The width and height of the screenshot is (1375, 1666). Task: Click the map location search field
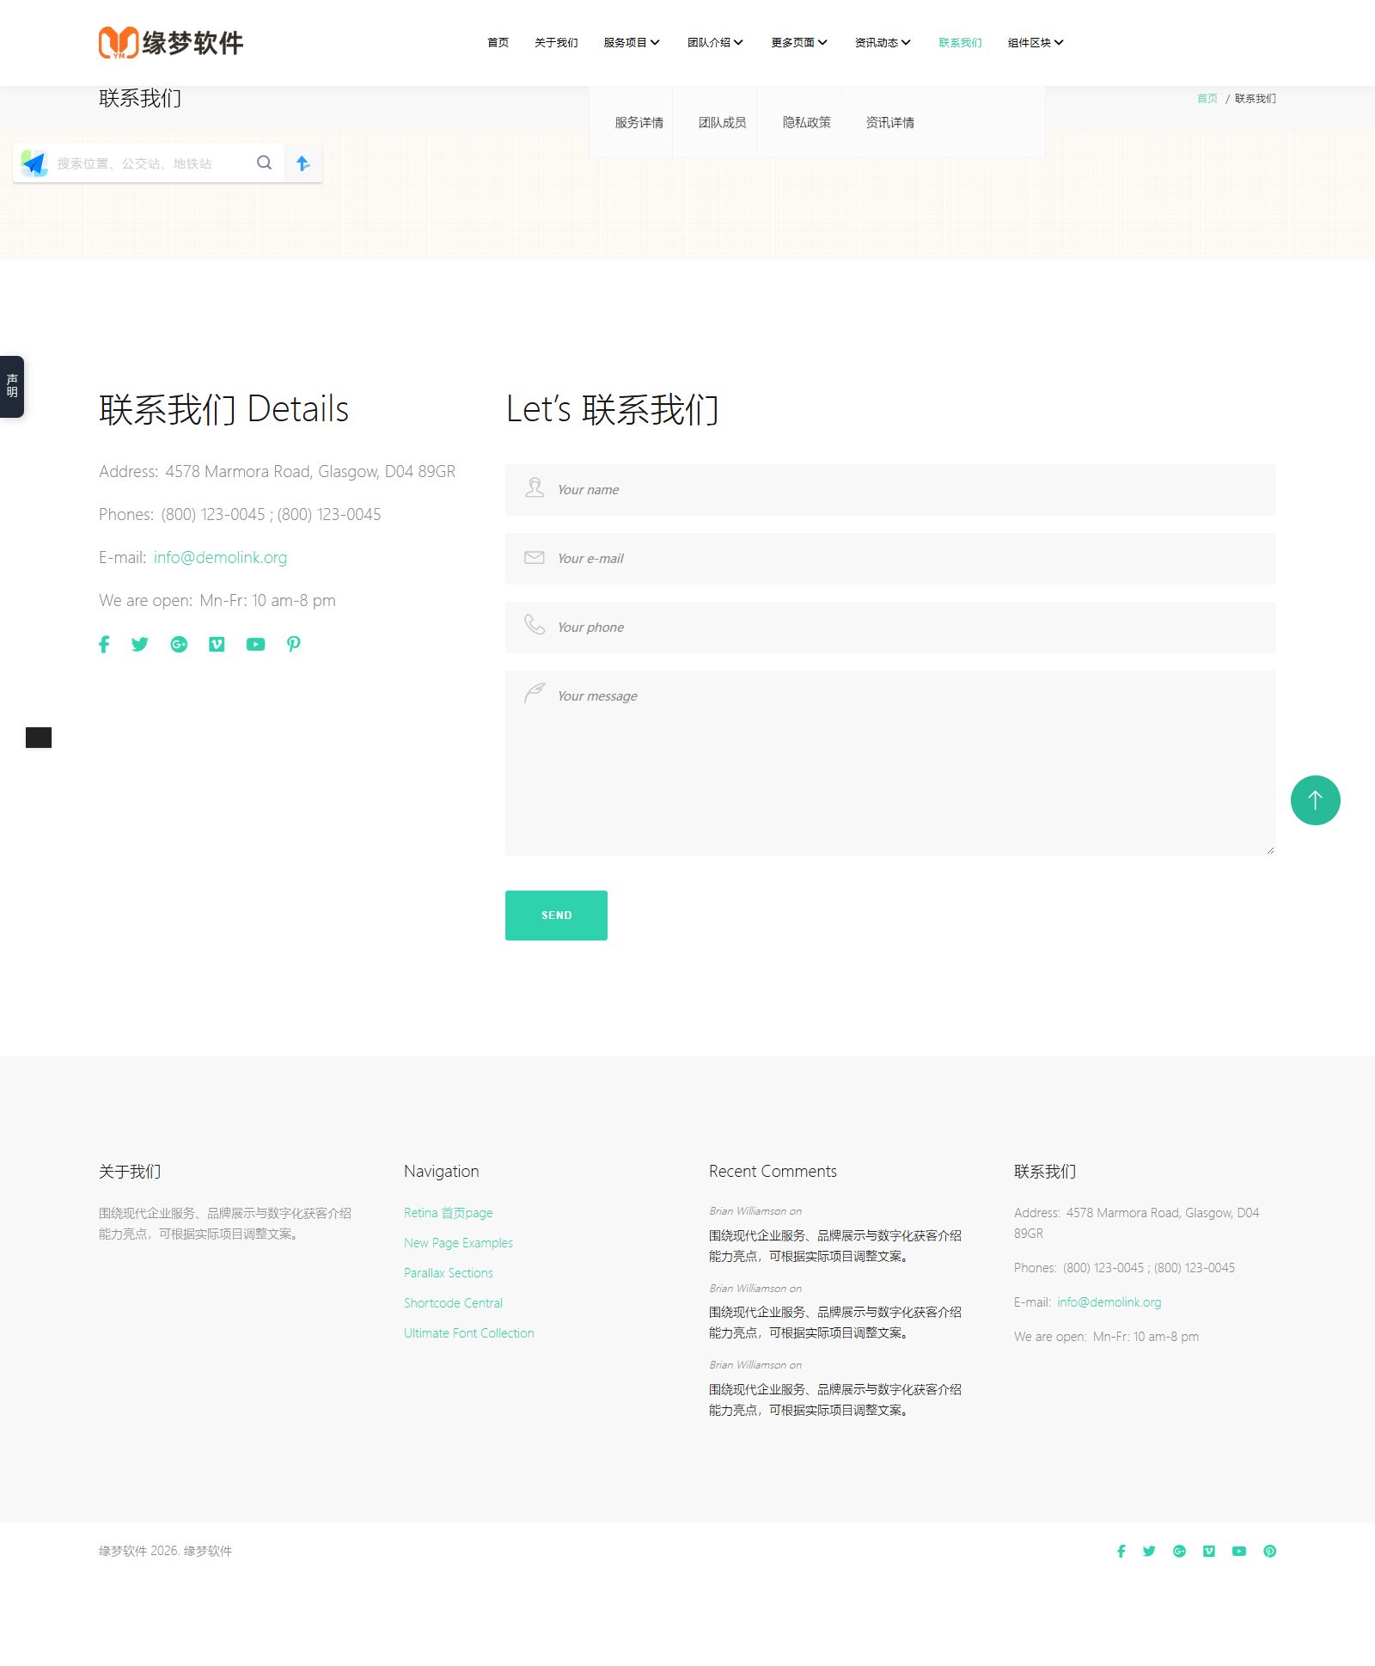coord(150,162)
